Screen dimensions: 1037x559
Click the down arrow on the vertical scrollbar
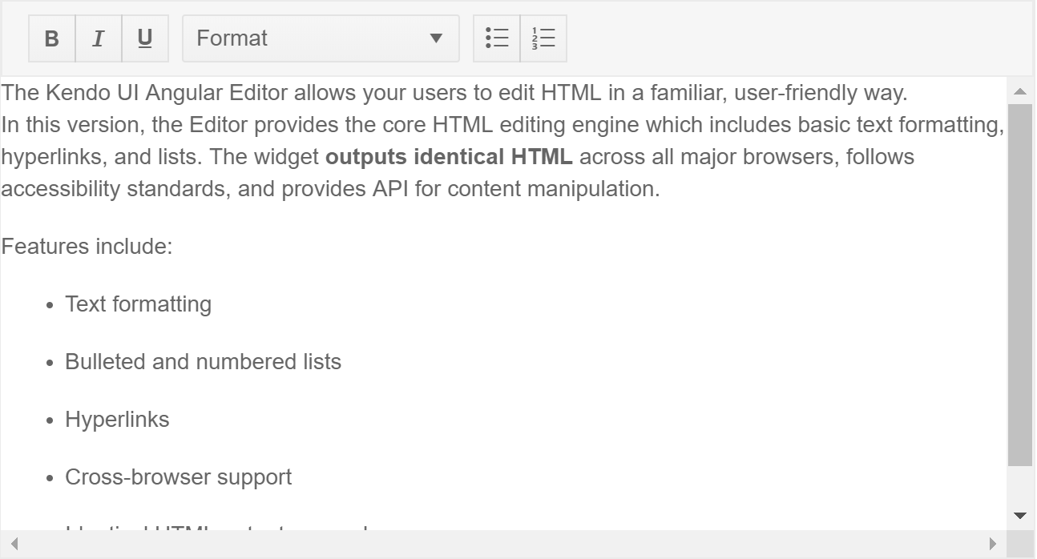tap(1019, 516)
